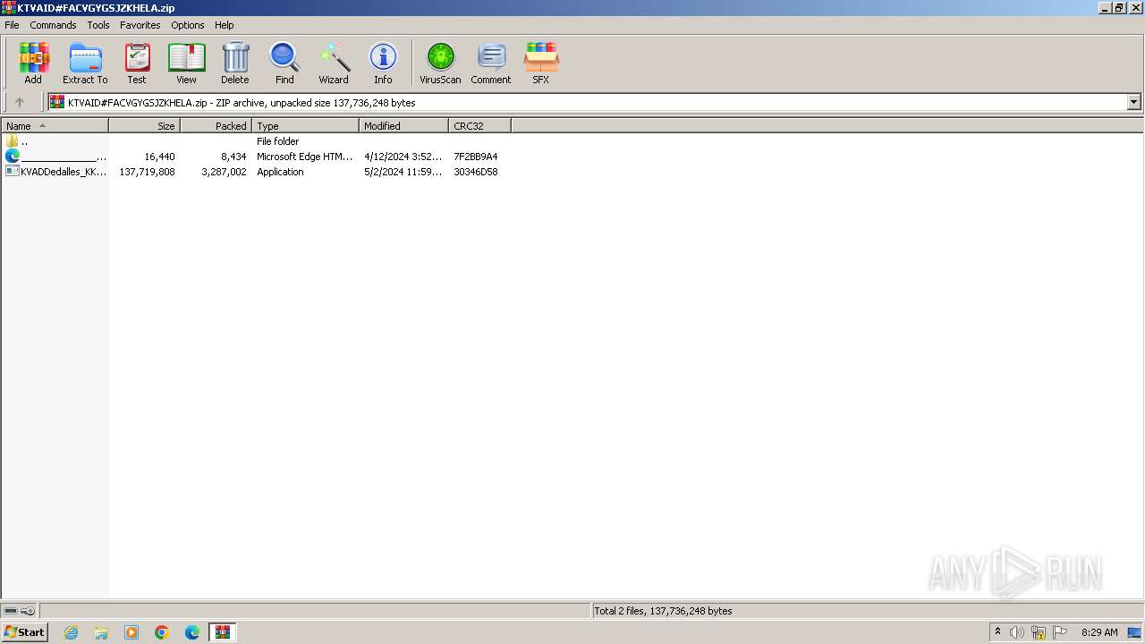The height and width of the screenshot is (644, 1145).
Task: Switch to WinRAR taskbar button
Action: [x=222, y=632]
